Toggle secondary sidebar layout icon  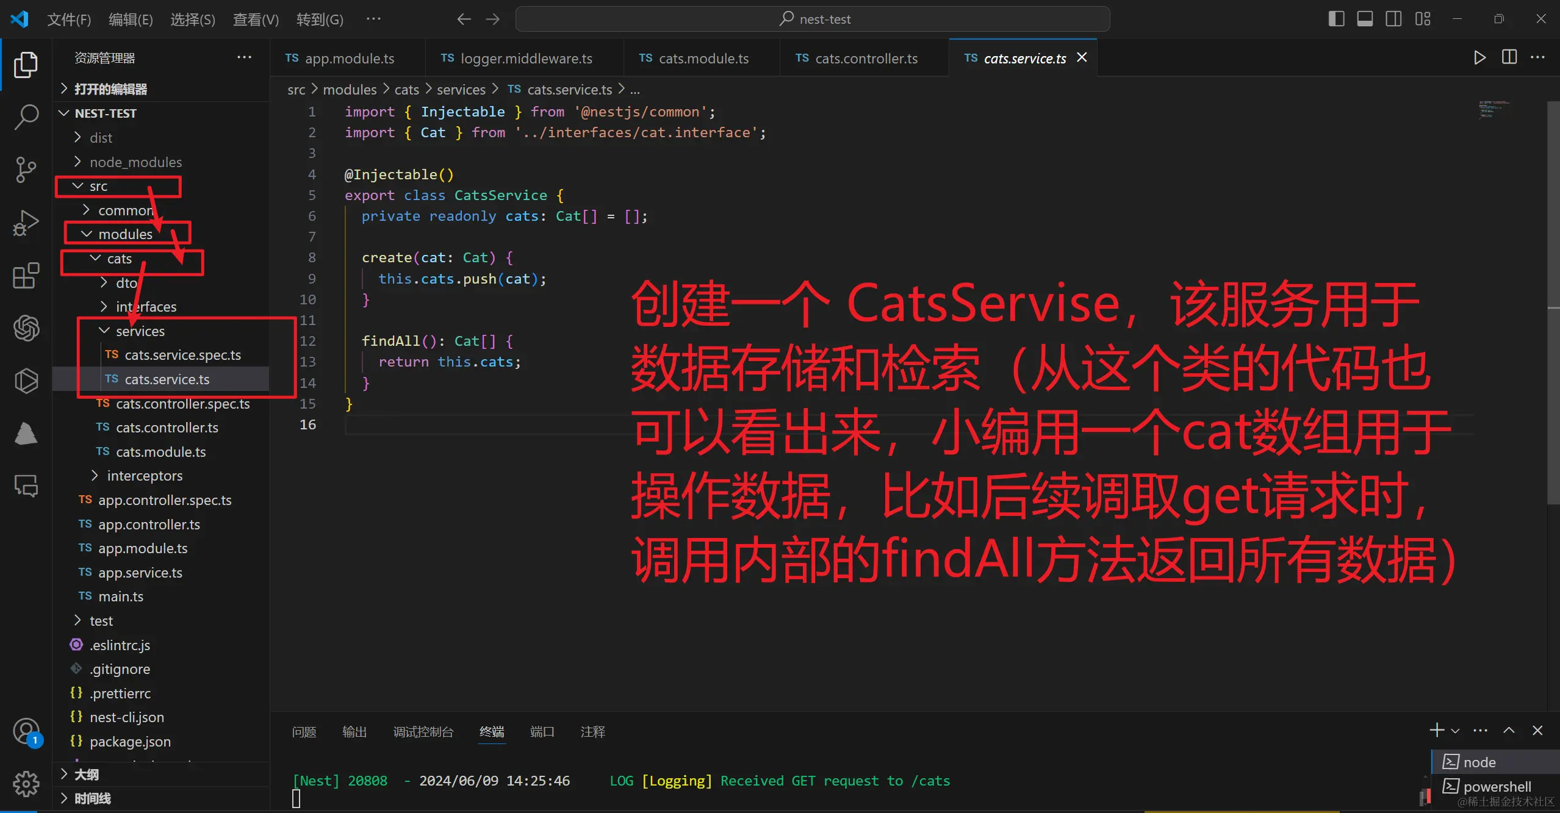tap(1393, 19)
